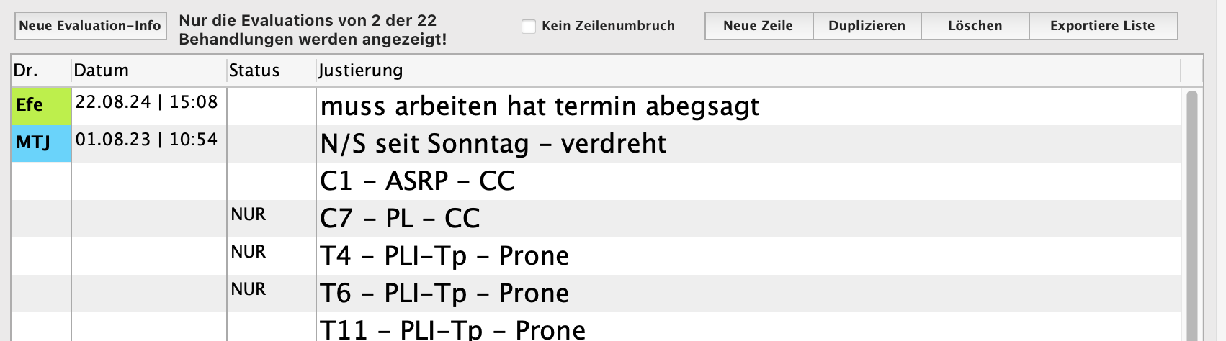Click the Status column header

click(270, 71)
